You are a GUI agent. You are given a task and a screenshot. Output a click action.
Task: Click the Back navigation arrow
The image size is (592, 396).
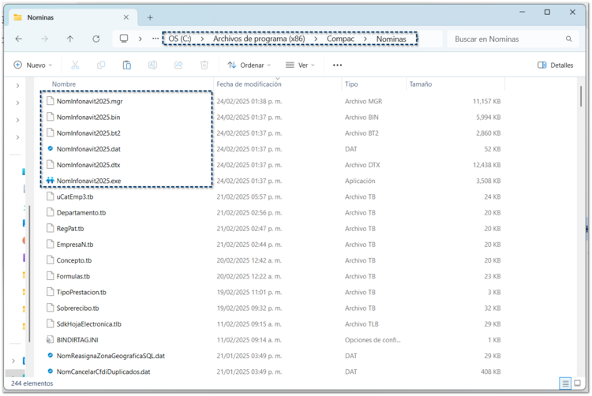(19, 39)
